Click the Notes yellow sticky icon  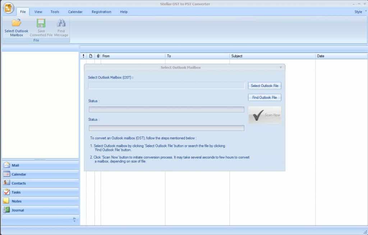[6, 201]
